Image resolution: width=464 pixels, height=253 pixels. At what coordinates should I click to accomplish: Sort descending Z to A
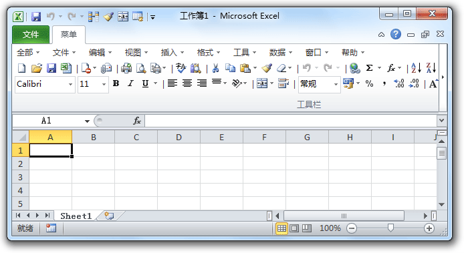click(x=431, y=68)
